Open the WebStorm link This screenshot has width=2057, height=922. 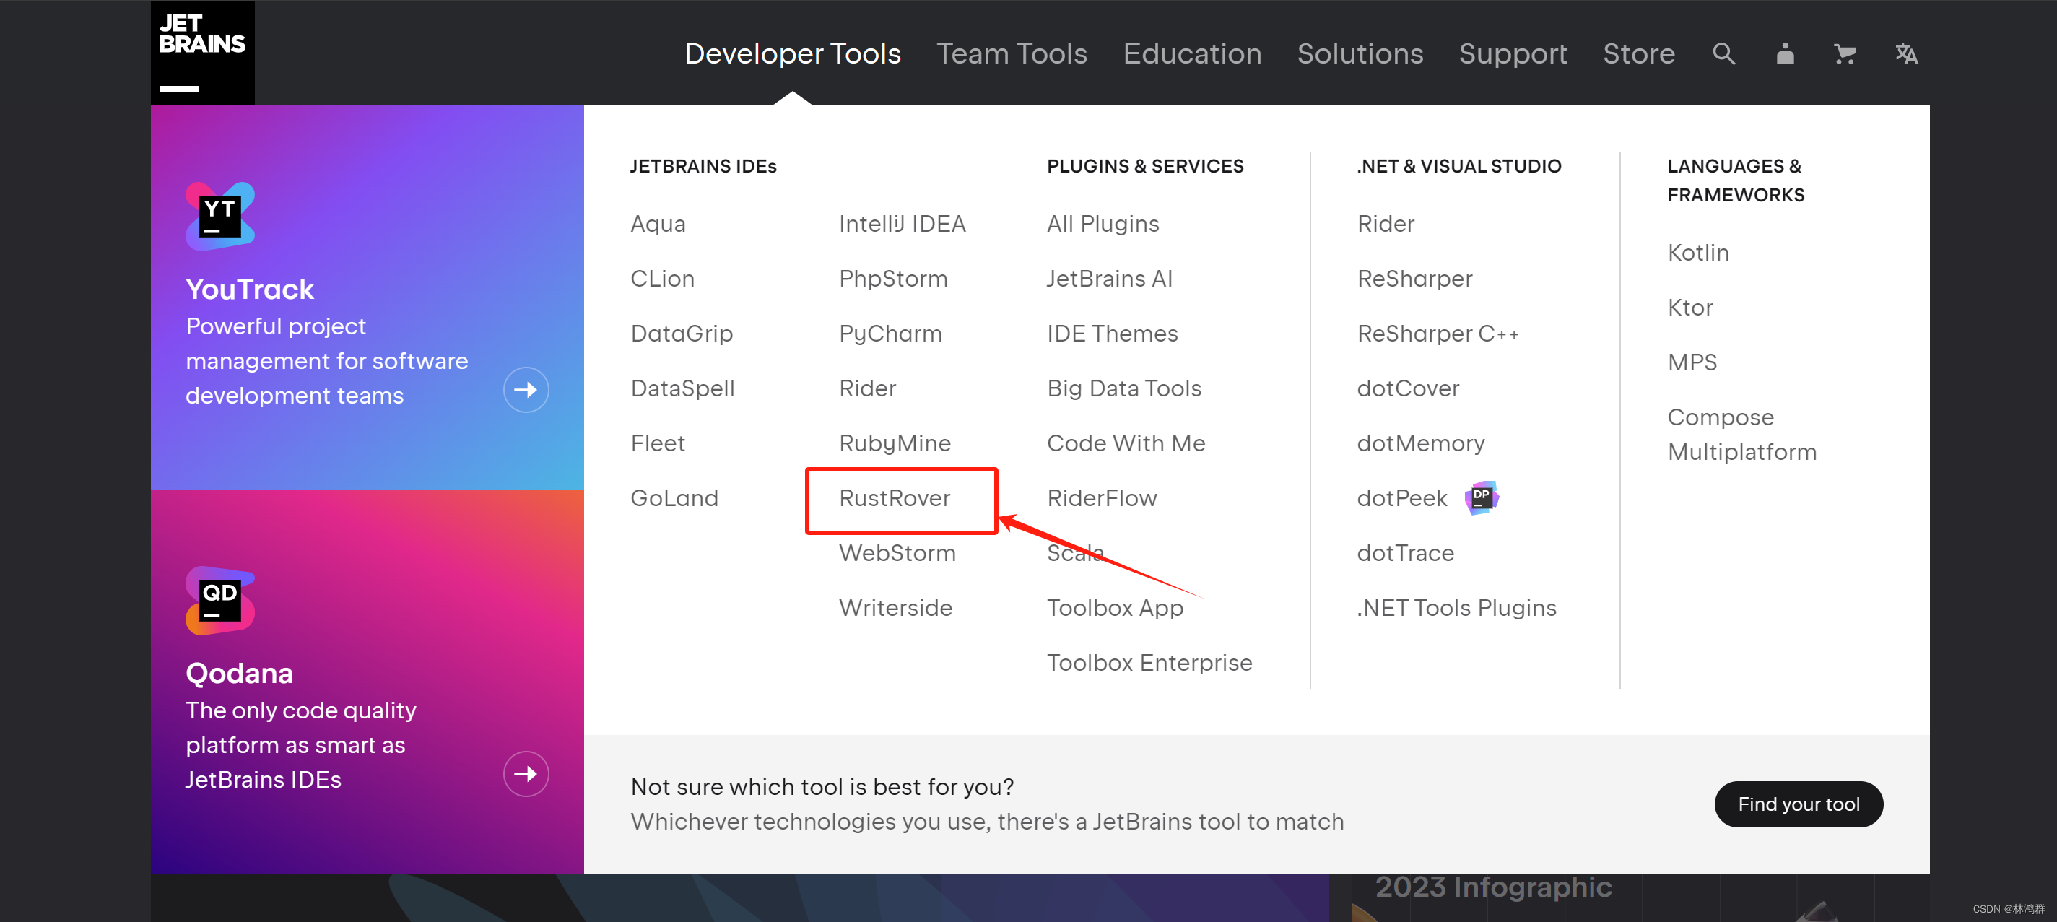pos(897,553)
